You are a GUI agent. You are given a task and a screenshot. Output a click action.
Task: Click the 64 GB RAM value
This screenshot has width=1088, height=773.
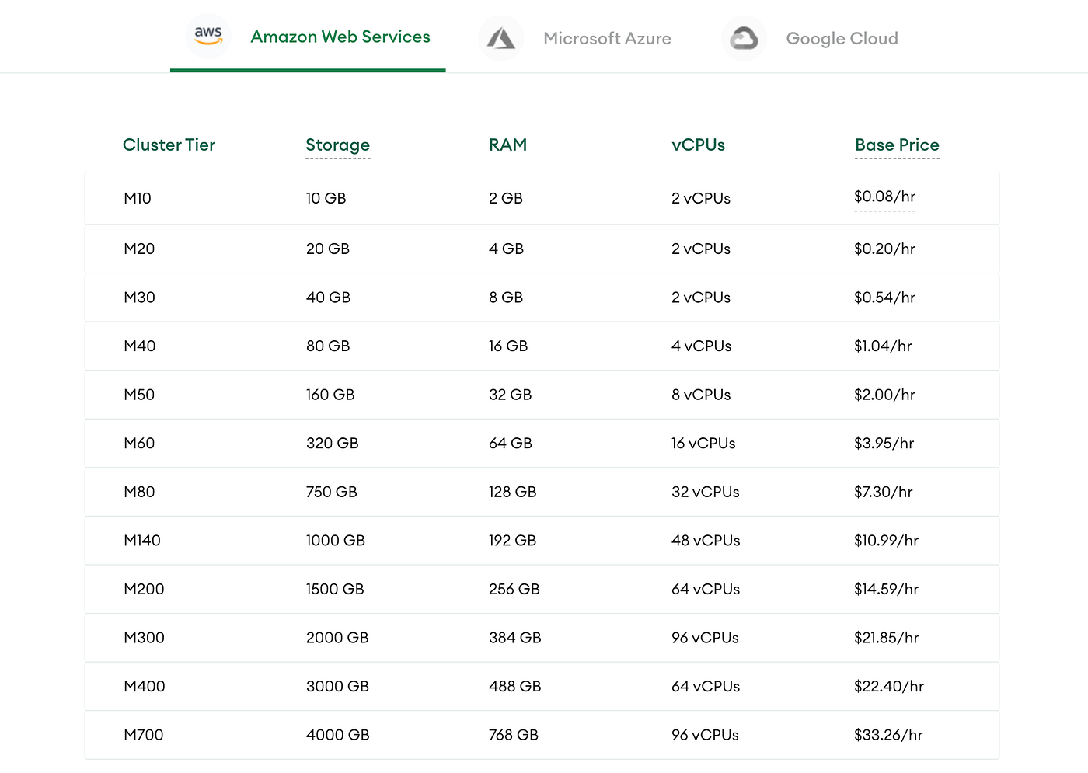(x=511, y=443)
